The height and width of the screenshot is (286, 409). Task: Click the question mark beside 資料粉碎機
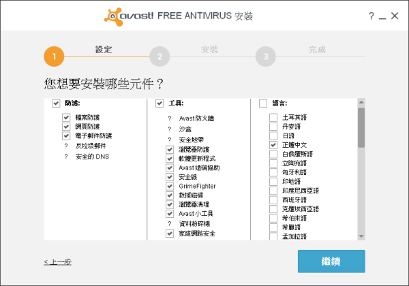point(170,224)
